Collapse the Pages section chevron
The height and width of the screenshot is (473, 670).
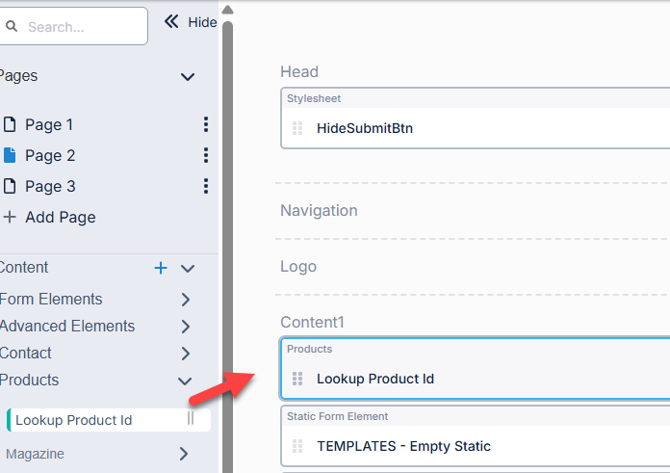[x=188, y=76]
